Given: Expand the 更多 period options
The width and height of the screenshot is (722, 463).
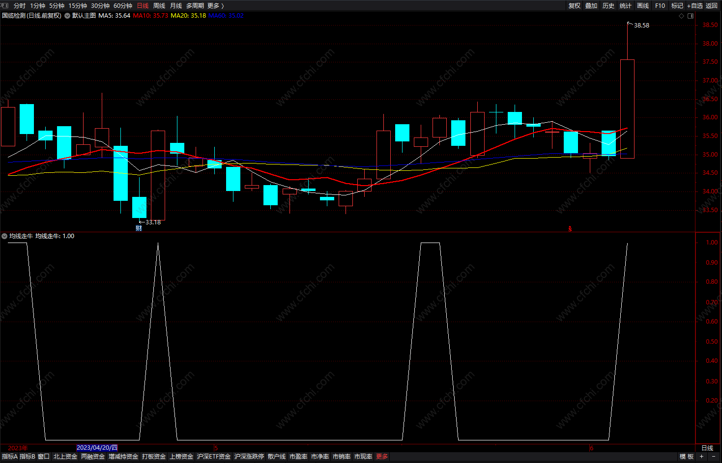Looking at the screenshot, I should [x=216, y=6].
